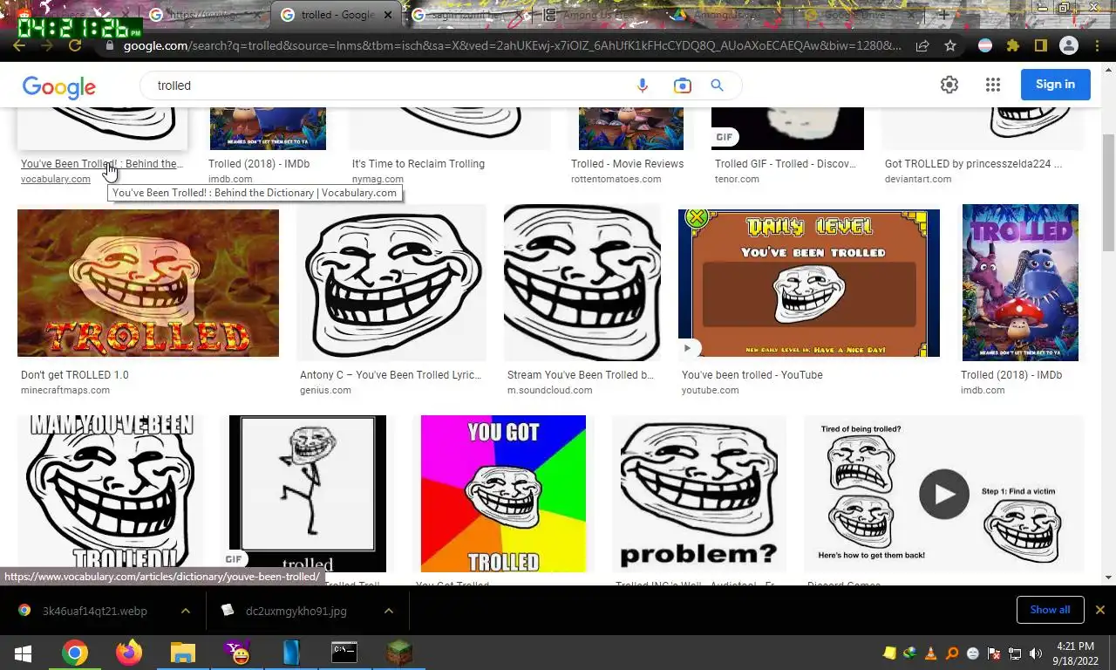Viewport: 1116px width, 670px height.
Task: Open the Chrome extensions puzzle icon
Action: coord(1013,46)
